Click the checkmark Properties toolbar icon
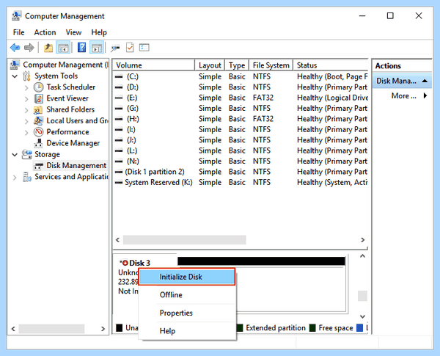 click(130, 48)
